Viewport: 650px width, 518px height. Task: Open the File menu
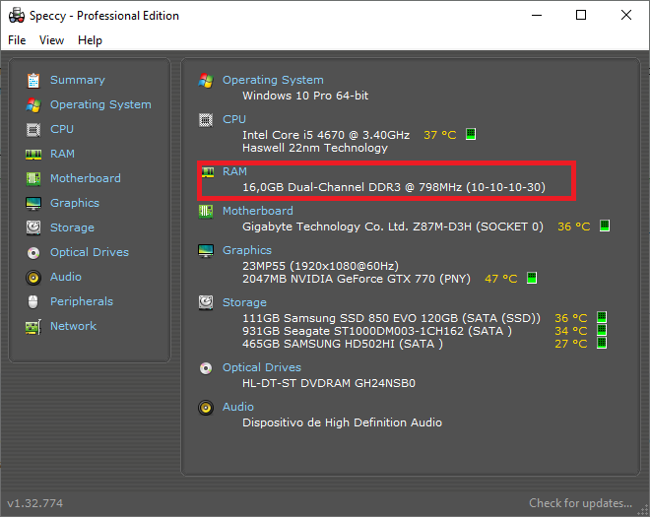17,40
